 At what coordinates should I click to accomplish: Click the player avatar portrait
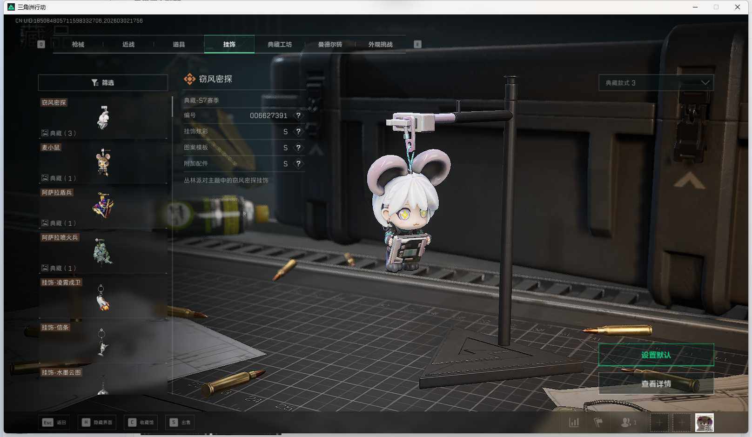tap(704, 423)
